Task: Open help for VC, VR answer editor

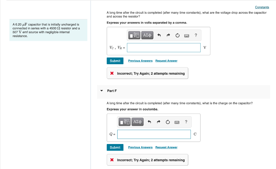Action: 196,35
